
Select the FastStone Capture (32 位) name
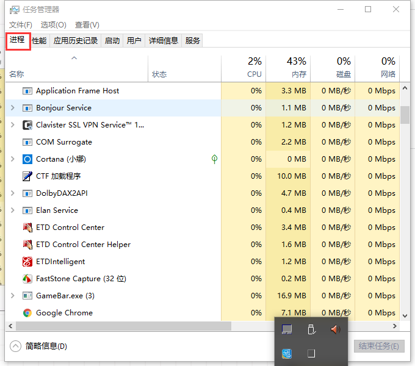point(81,279)
